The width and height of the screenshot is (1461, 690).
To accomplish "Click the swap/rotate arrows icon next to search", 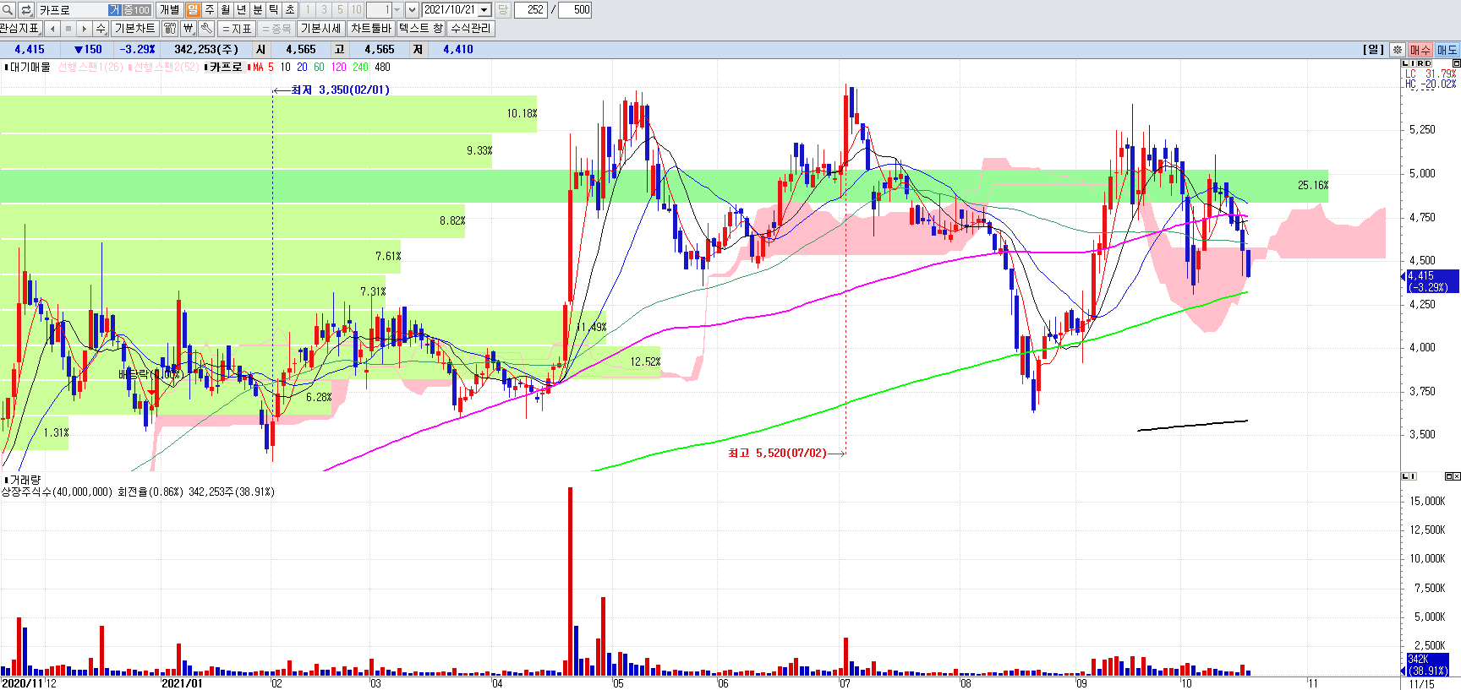I will coord(26,10).
